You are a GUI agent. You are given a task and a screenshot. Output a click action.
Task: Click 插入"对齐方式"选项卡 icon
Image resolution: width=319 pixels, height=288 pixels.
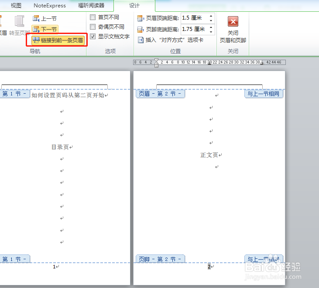click(x=141, y=40)
